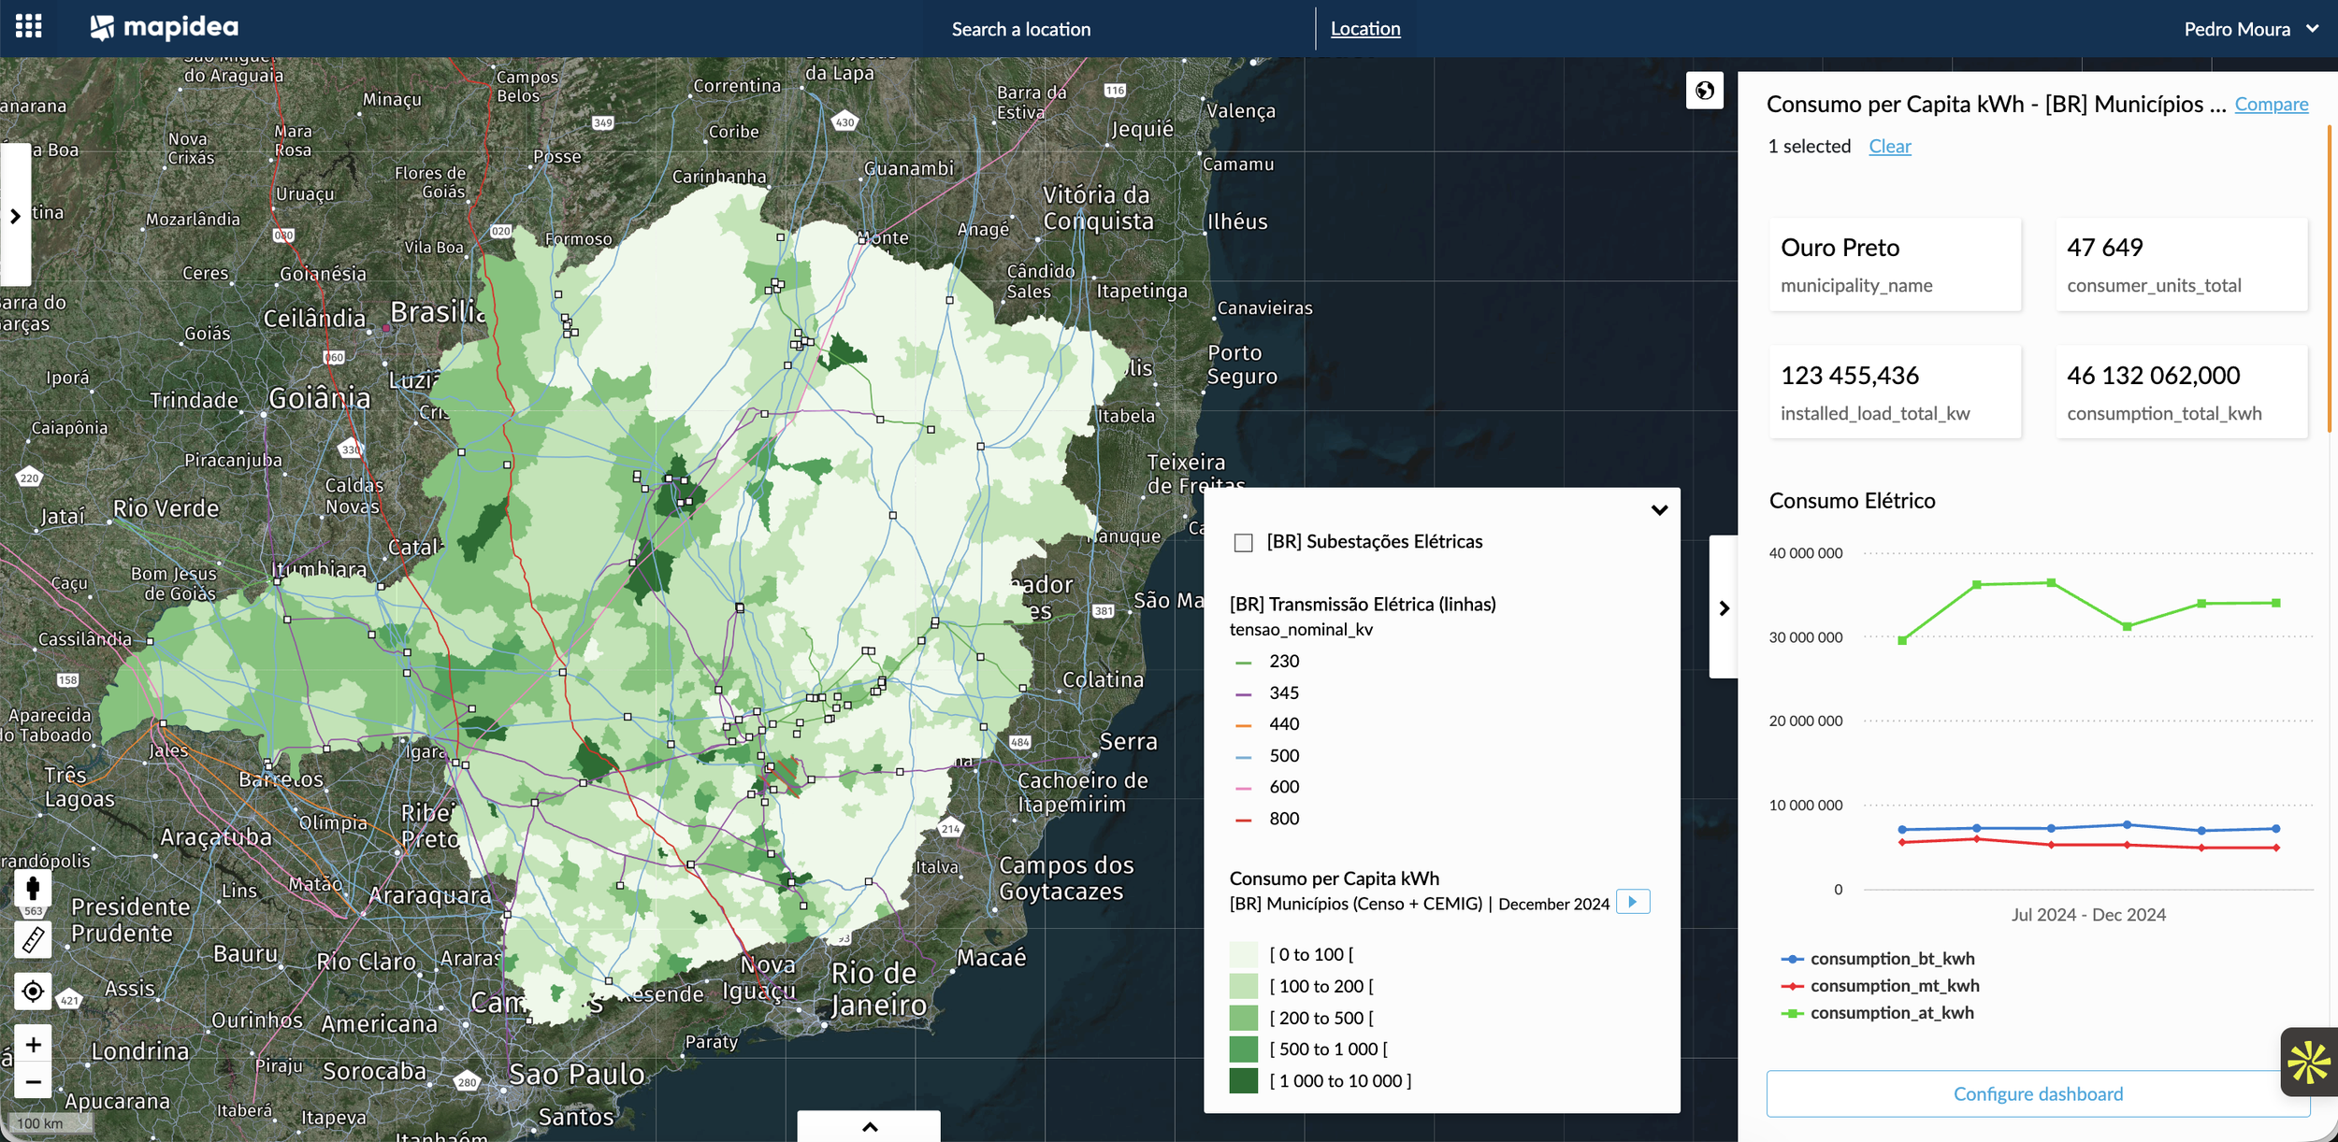Click the 47 649 consumer_units_total card

(x=2181, y=264)
